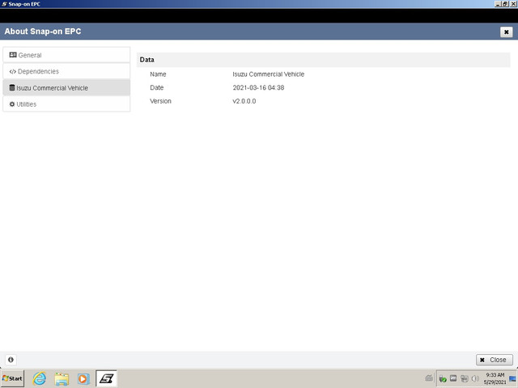Click the Version value v2.0.0.0
The image size is (518, 388).
(244, 101)
